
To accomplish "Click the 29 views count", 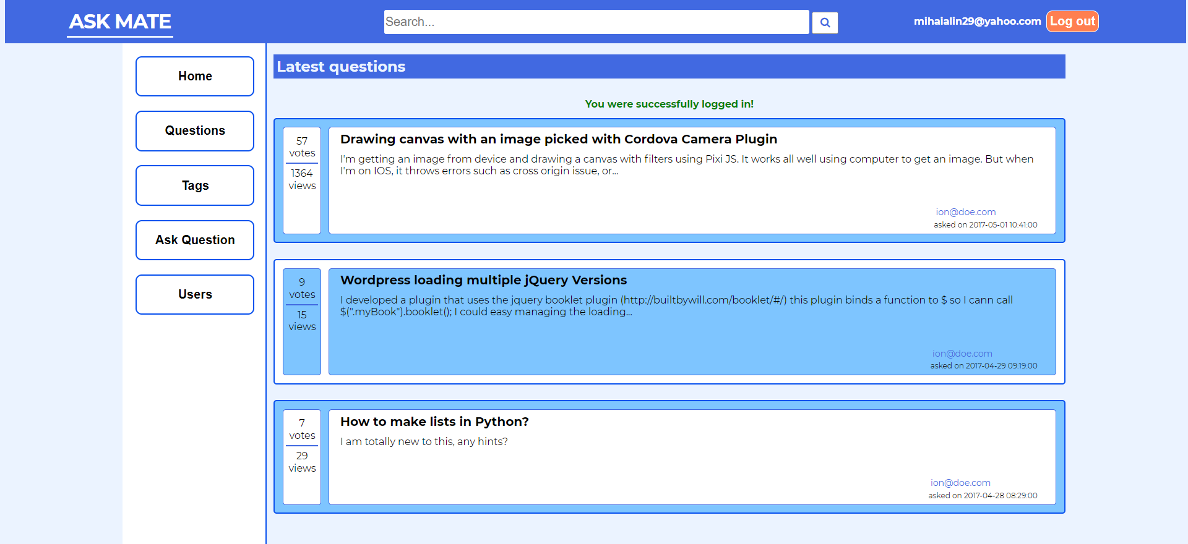I will pyautogui.click(x=302, y=462).
